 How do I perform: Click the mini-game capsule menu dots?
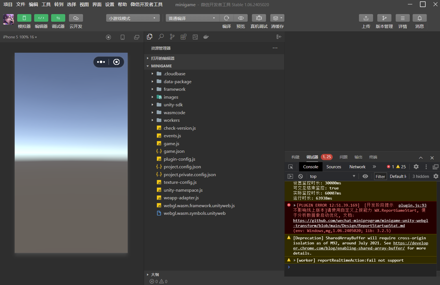pyautogui.click(x=101, y=62)
